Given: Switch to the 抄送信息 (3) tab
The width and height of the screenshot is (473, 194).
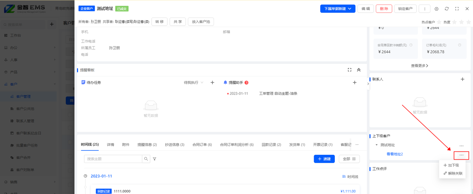Looking at the screenshot, I should click(x=175, y=144).
